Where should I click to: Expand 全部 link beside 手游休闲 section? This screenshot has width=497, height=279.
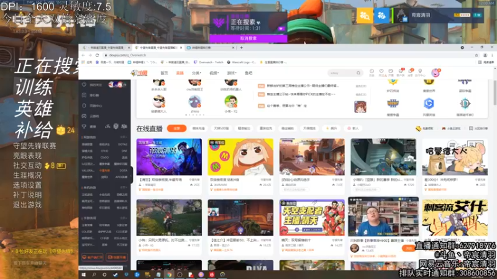coord(123,218)
